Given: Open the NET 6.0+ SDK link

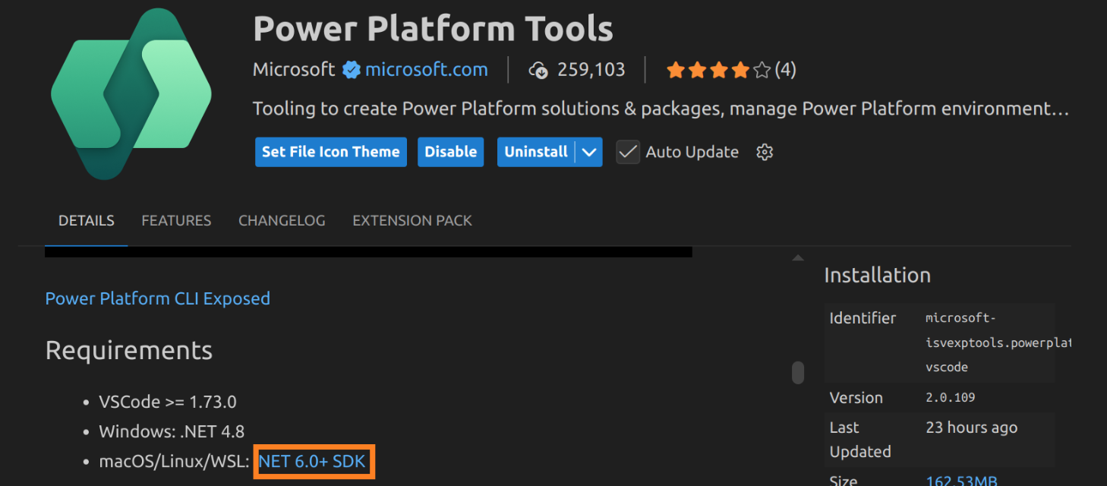Looking at the screenshot, I should pos(312,461).
